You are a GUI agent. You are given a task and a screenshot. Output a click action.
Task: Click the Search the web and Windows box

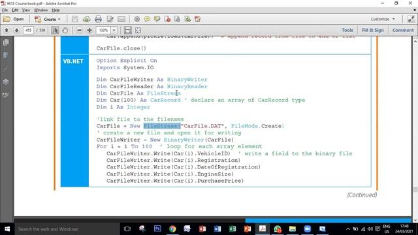click(67, 229)
